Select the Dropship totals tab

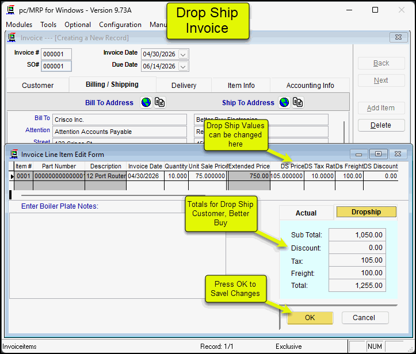(x=366, y=212)
